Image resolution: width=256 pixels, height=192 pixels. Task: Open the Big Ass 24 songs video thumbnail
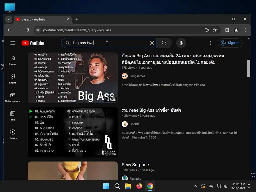tap(73, 78)
